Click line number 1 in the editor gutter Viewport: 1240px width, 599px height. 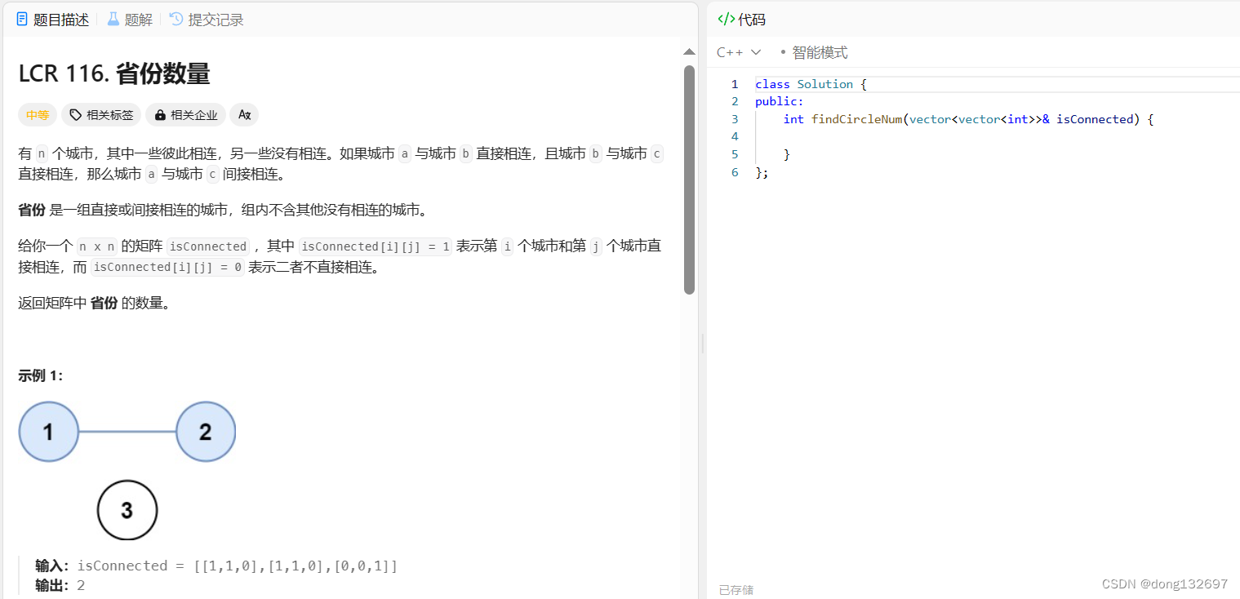[735, 84]
